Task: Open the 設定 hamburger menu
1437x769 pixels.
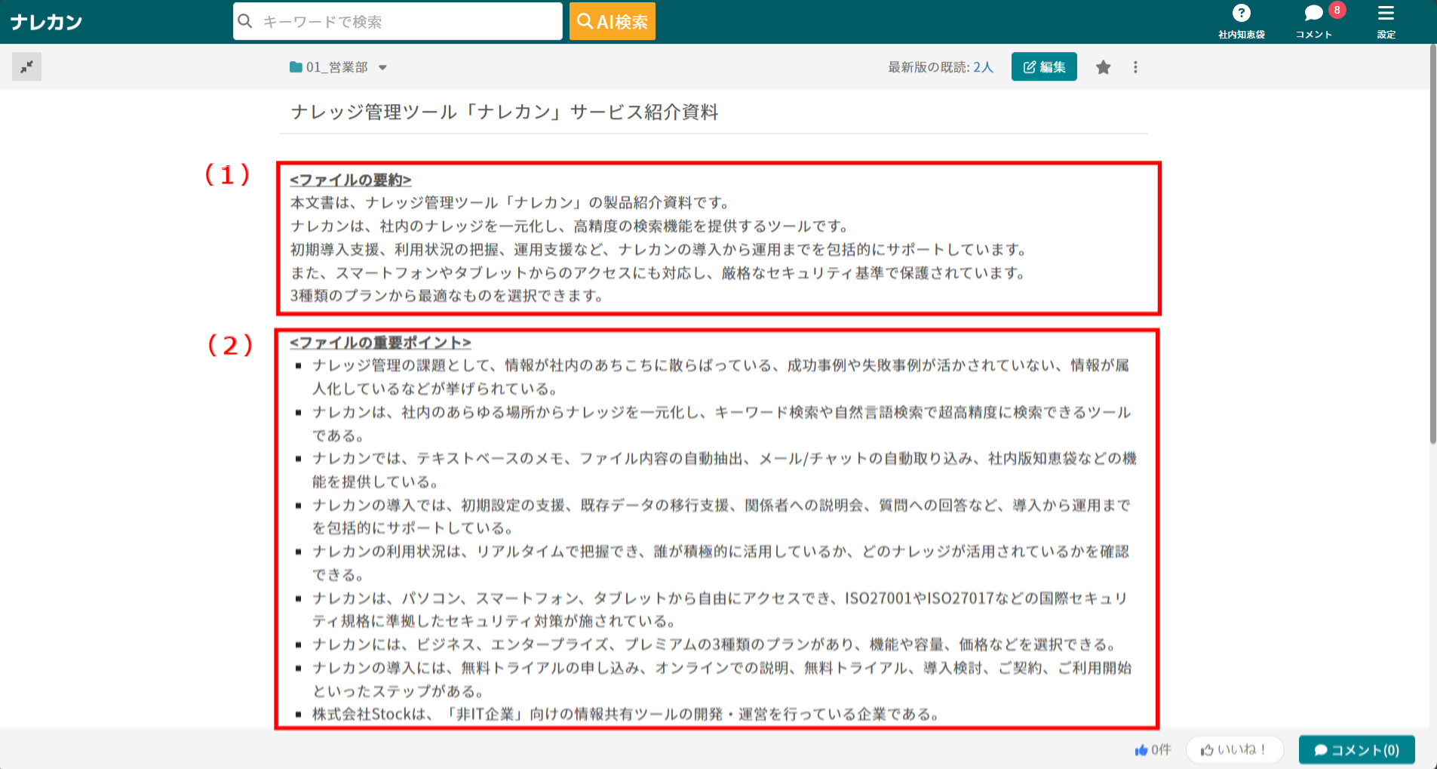Action: 1386,14
